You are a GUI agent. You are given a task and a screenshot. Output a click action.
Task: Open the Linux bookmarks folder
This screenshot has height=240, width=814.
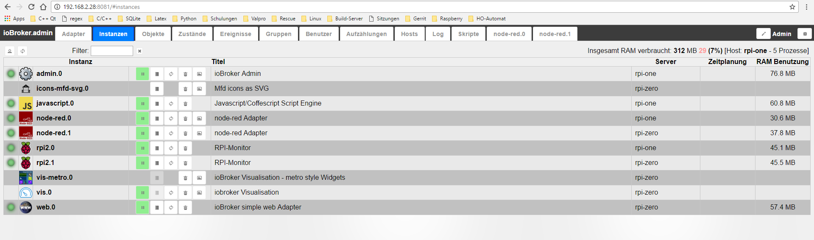tap(311, 19)
